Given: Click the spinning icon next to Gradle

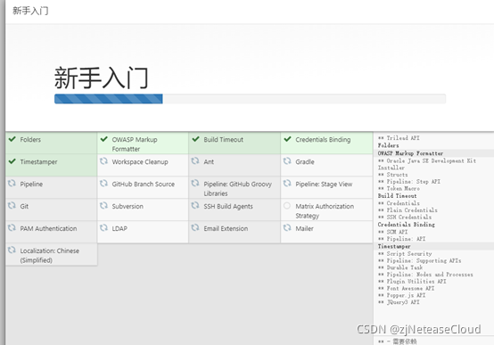Looking at the screenshot, I should (x=287, y=161).
